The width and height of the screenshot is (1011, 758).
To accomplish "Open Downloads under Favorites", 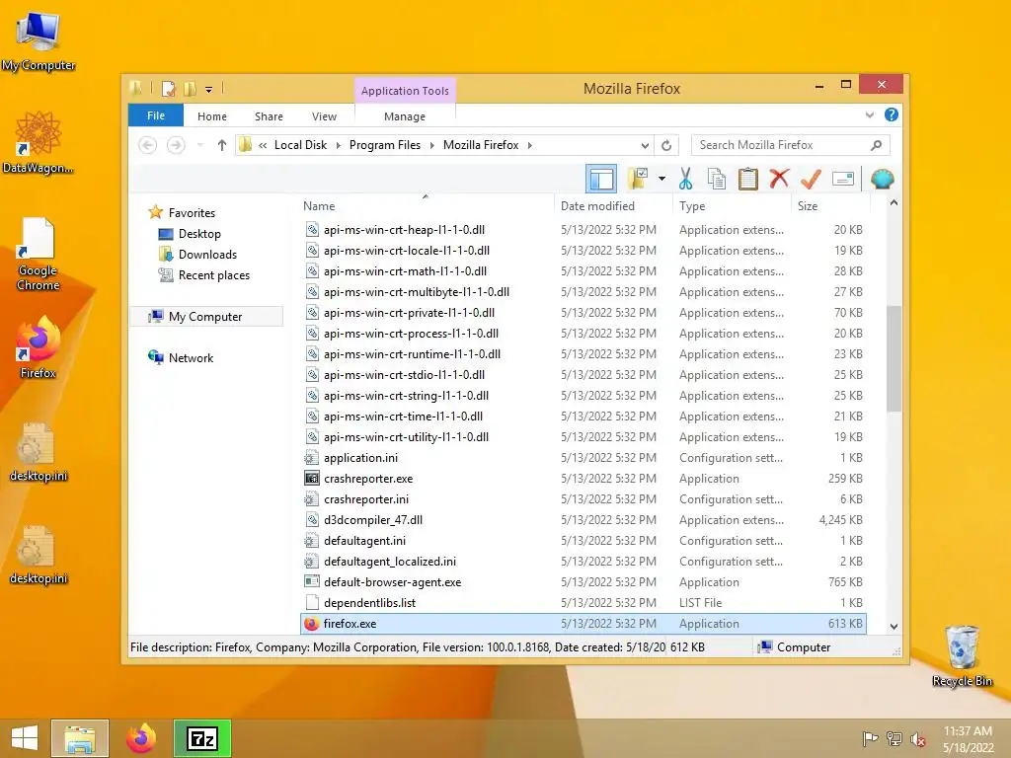I will coord(207,254).
